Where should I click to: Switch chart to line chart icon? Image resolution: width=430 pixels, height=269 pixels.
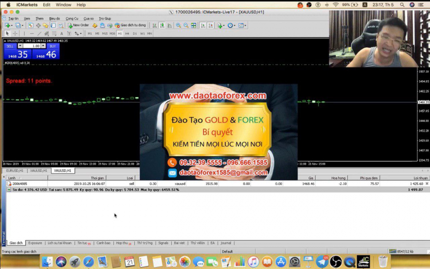pos(170,25)
